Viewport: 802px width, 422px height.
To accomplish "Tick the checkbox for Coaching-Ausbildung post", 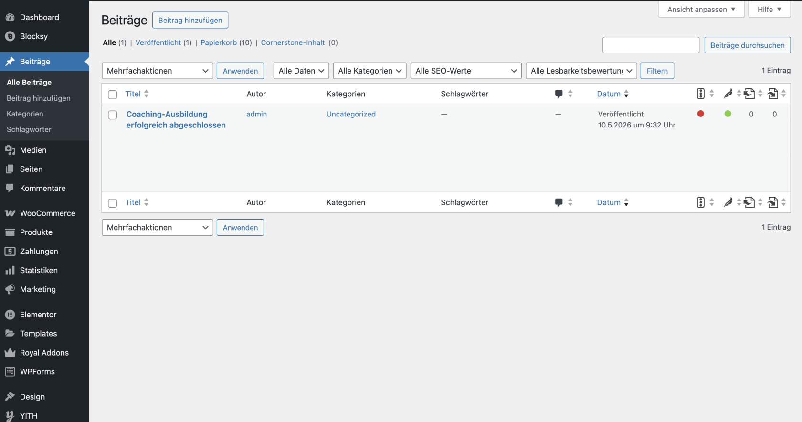I will pyautogui.click(x=113, y=115).
